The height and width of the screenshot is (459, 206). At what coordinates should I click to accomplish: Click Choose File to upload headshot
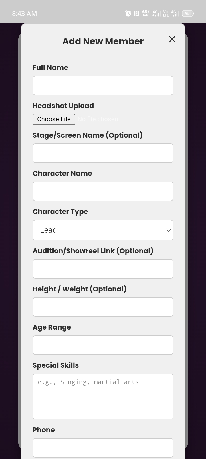click(54, 119)
